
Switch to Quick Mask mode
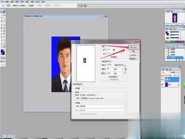(4, 58)
